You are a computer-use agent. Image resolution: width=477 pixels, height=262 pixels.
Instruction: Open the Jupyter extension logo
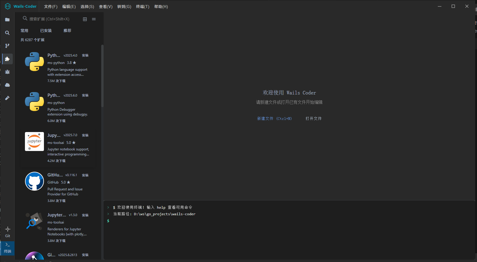point(34,142)
